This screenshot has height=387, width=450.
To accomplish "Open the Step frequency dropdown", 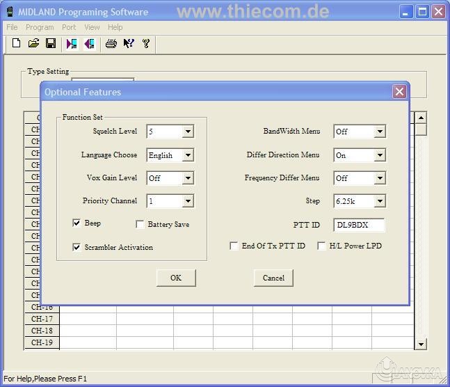I will click(379, 201).
